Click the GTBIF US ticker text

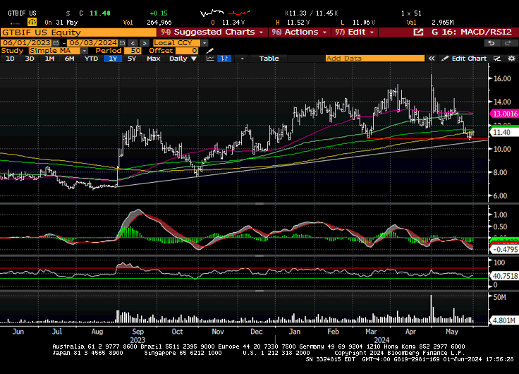22,13
